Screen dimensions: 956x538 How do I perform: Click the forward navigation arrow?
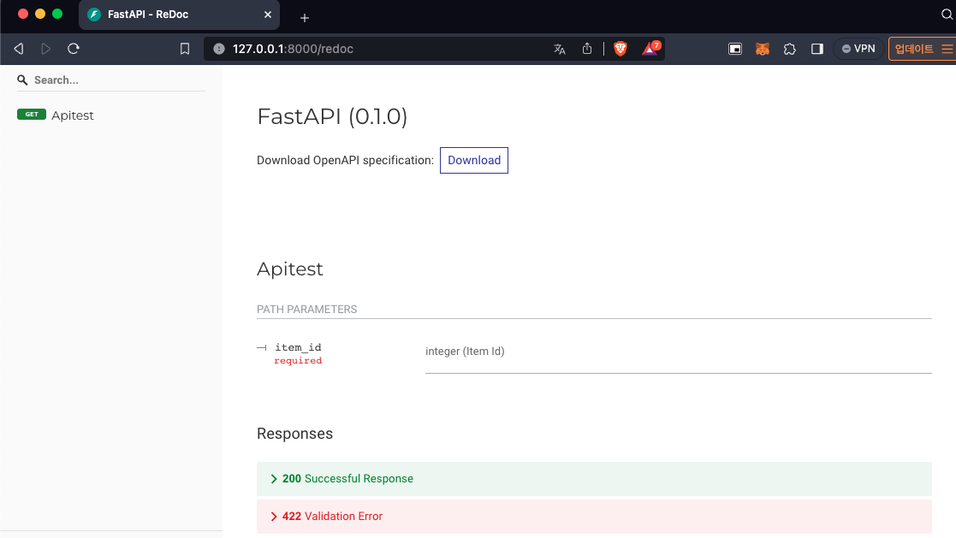click(45, 49)
